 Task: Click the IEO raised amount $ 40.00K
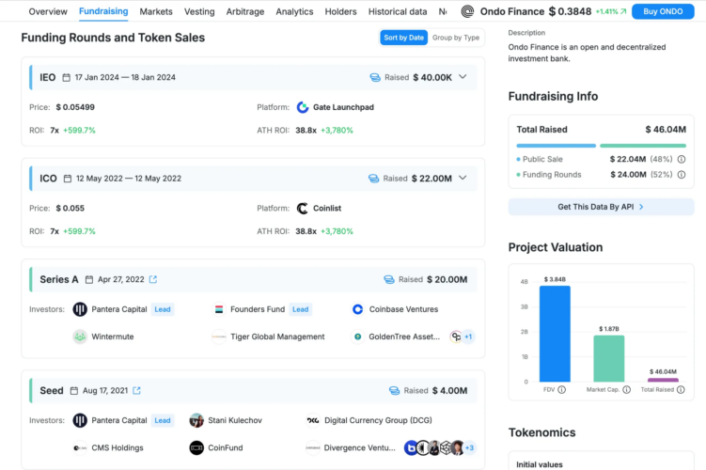pos(432,77)
